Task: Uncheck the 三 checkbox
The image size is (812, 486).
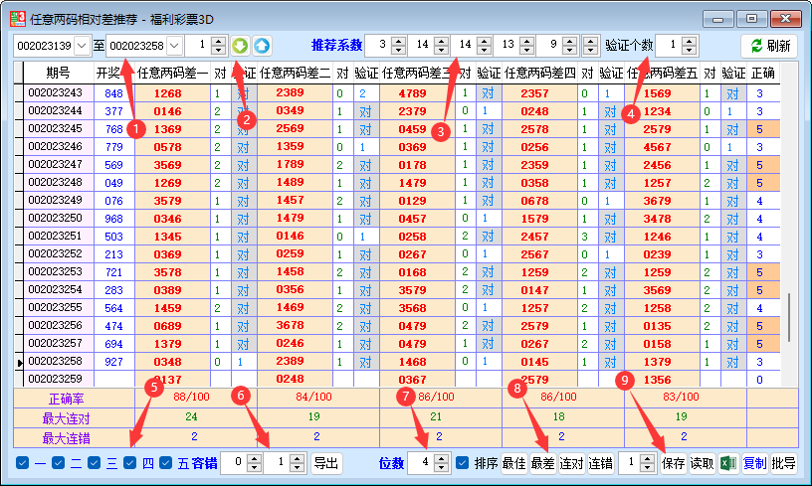Action: click(x=94, y=463)
